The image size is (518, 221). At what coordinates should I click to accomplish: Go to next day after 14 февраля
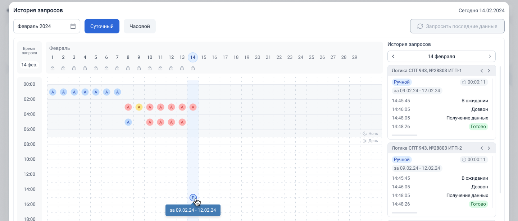(x=490, y=56)
